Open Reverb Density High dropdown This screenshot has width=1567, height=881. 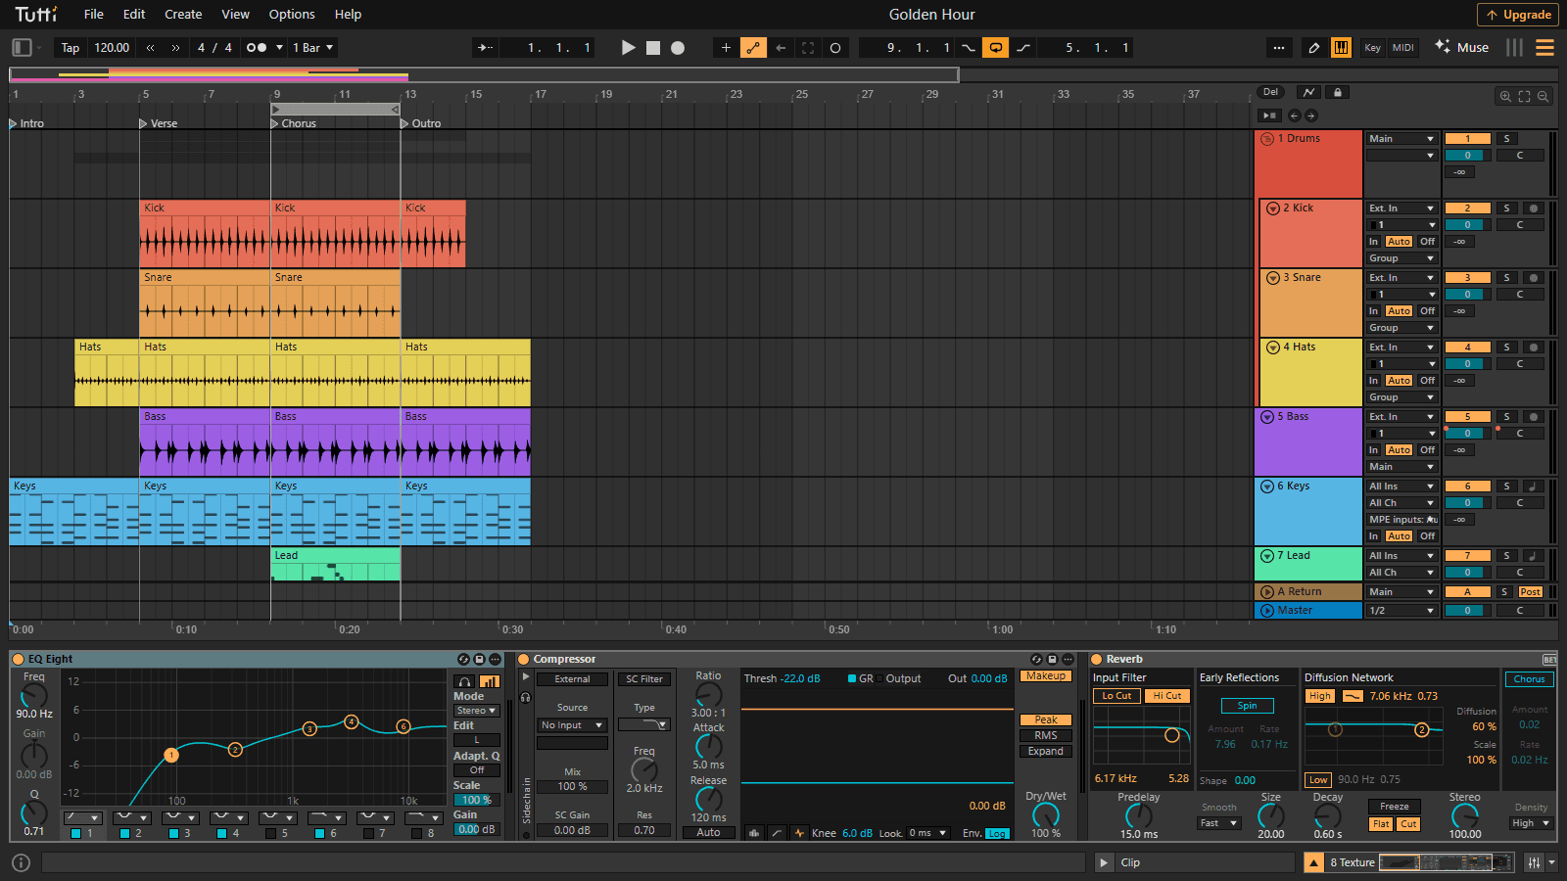pyautogui.click(x=1532, y=823)
